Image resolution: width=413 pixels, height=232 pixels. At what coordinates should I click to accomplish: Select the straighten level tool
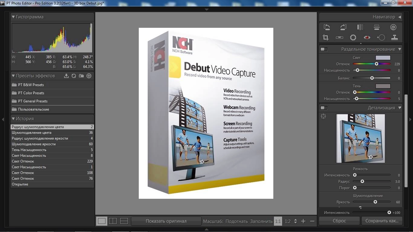click(339, 37)
